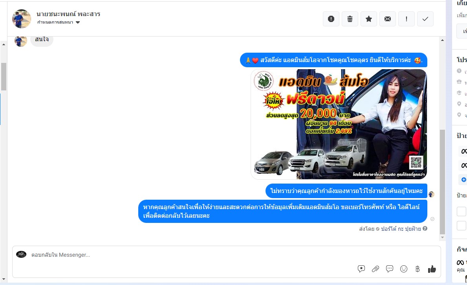Open saved replies icon in composer
467x285 pixels.
(x=361, y=269)
